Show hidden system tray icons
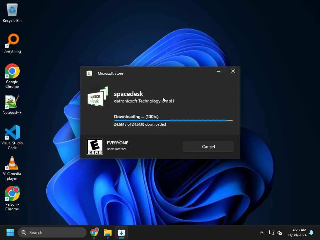 pyautogui.click(x=262, y=232)
